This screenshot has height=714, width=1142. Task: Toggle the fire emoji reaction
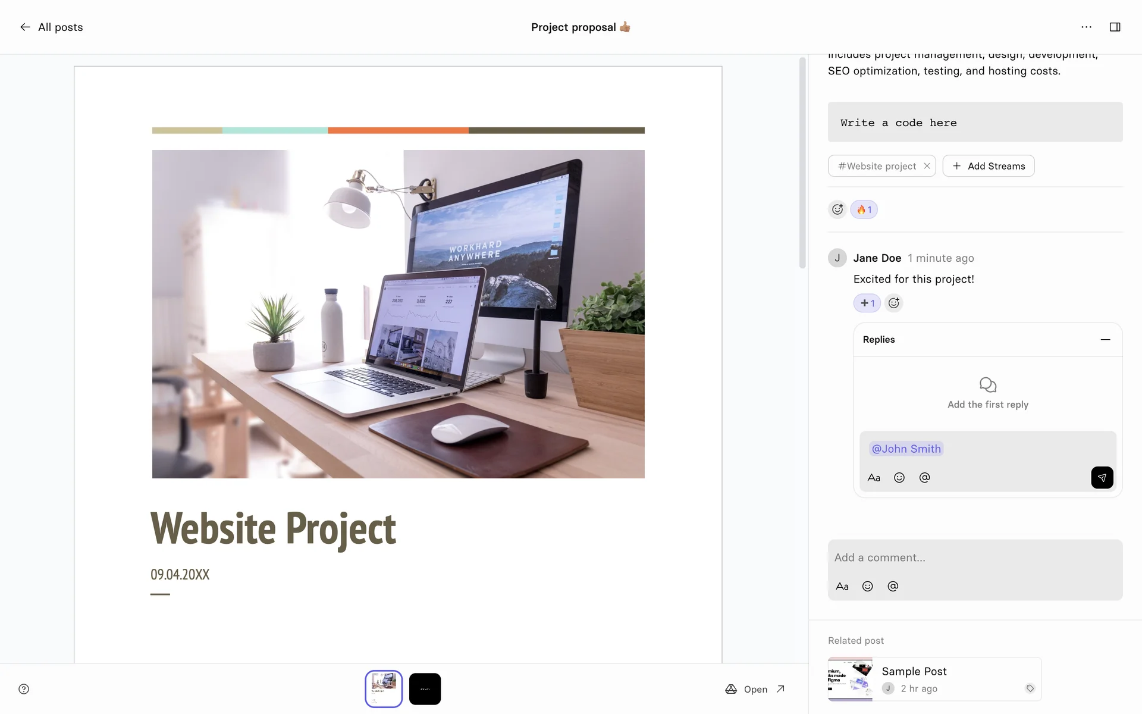(864, 209)
